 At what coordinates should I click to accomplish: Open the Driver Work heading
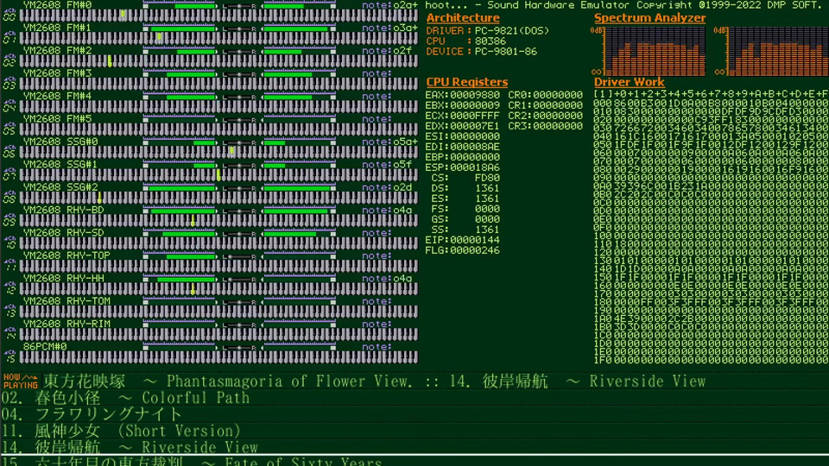630,83
